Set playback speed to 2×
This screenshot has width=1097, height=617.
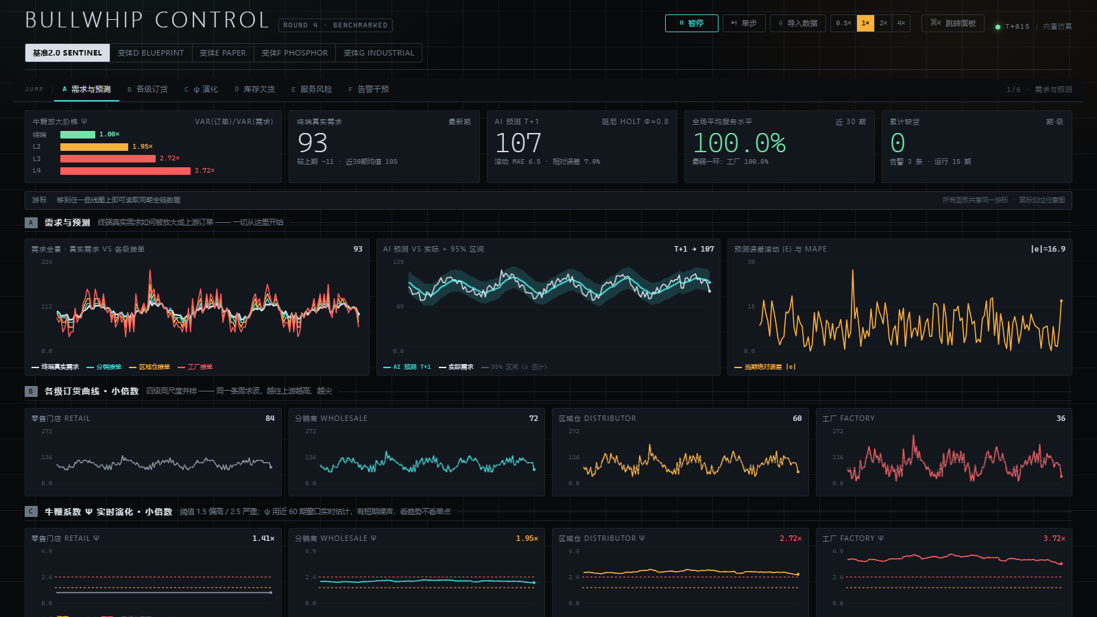(x=883, y=23)
